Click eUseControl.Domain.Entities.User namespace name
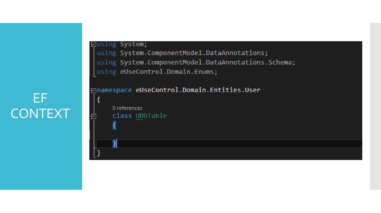Image resolution: width=381 pixels, height=213 pixels. pyautogui.click(x=198, y=90)
